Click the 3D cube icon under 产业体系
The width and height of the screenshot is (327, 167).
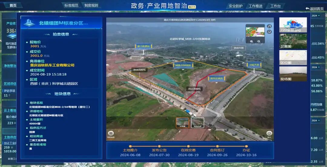coord(12,36)
